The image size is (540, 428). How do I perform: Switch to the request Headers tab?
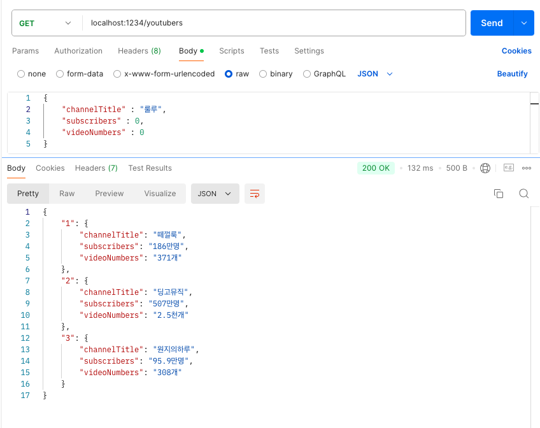139,51
